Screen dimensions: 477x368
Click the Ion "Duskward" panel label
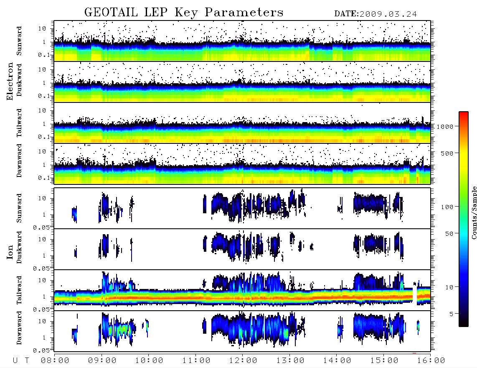[x=19, y=248]
